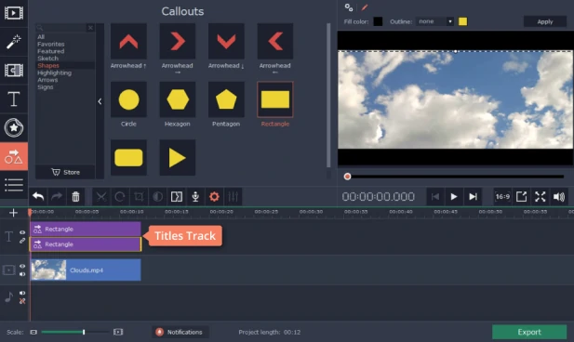Select the Arrows category

tap(47, 80)
